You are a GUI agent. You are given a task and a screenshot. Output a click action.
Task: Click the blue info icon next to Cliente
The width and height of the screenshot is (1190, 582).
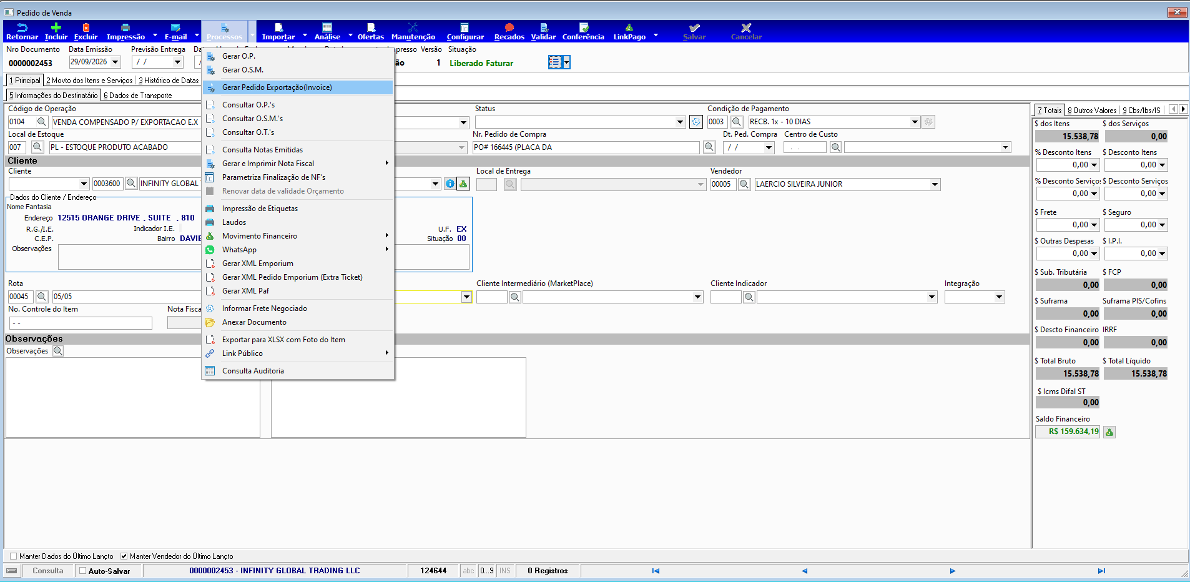click(x=450, y=184)
